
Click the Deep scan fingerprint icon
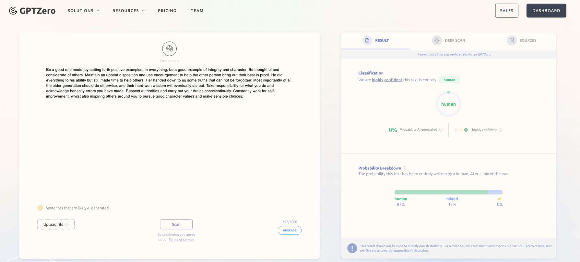tap(169, 49)
